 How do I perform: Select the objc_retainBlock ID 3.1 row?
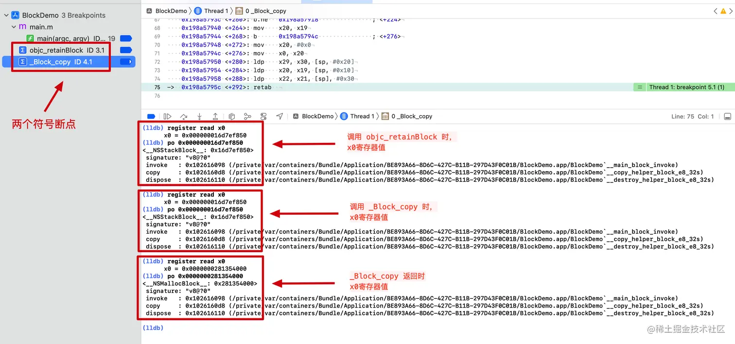pos(69,50)
